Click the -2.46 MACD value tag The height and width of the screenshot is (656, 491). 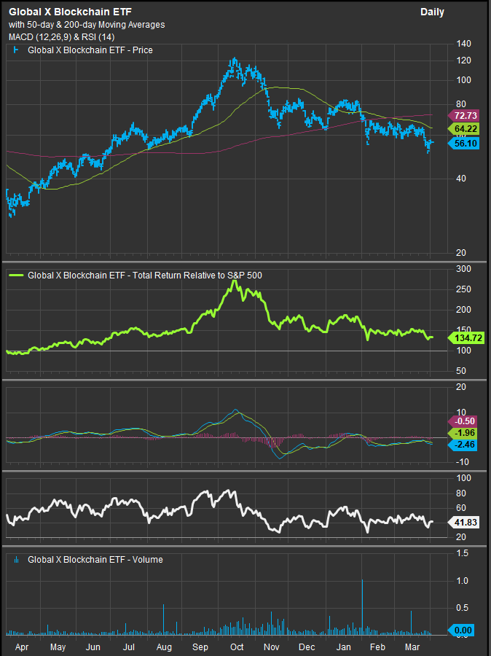tap(464, 444)
